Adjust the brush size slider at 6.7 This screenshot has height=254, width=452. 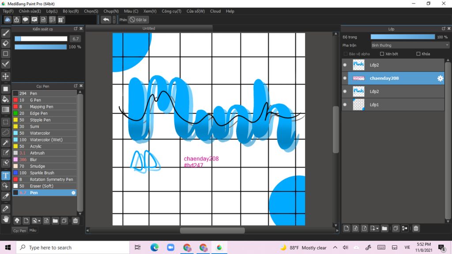[41, 39]
